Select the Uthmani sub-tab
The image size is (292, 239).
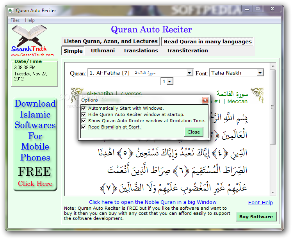[x=103, y=51]
